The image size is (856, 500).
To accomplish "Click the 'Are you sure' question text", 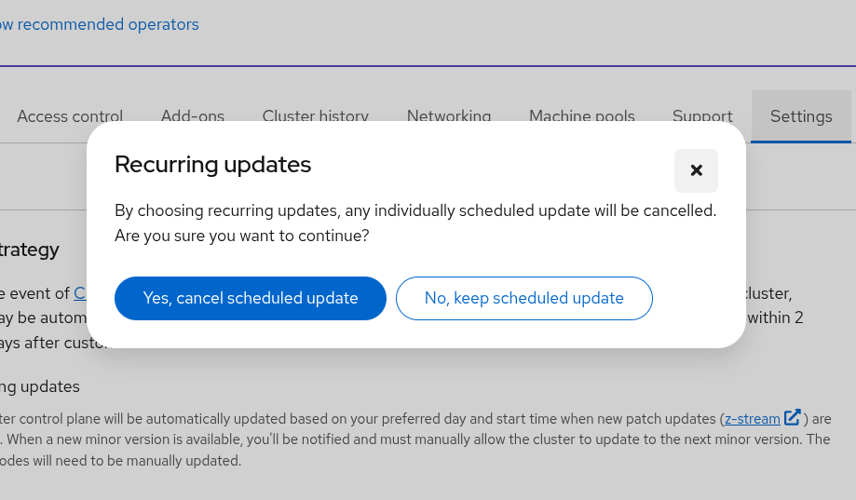I will (241, 236).
